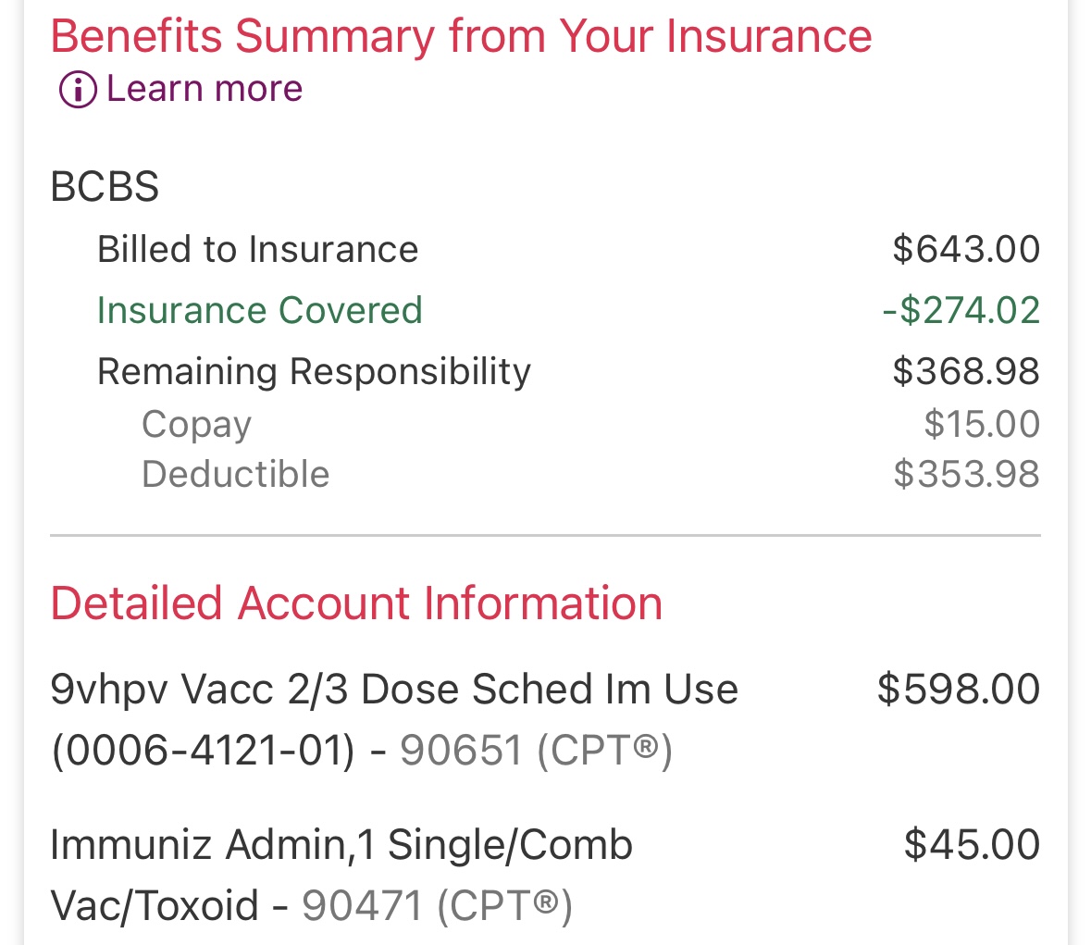Tap the Detailed Account Information heading
Viewport: 1091px width, 945px height.
click(x=356, y=603)
